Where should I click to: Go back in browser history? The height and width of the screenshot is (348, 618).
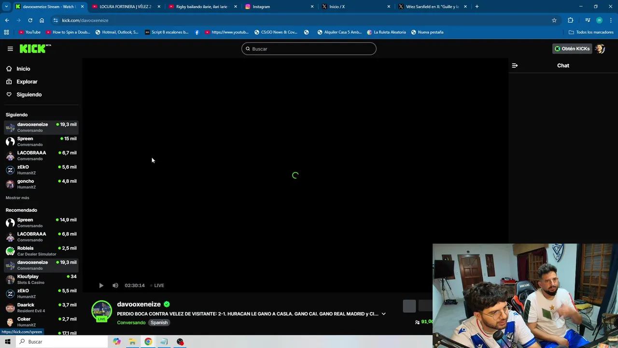[x=7, y=20]
